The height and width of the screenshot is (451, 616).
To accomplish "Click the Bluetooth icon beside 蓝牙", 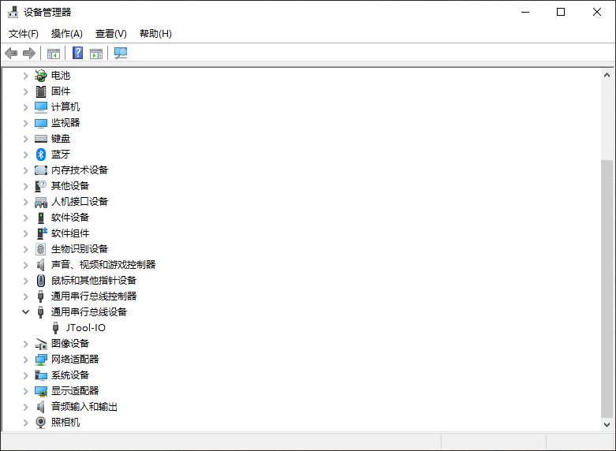I will pos(40,155).
